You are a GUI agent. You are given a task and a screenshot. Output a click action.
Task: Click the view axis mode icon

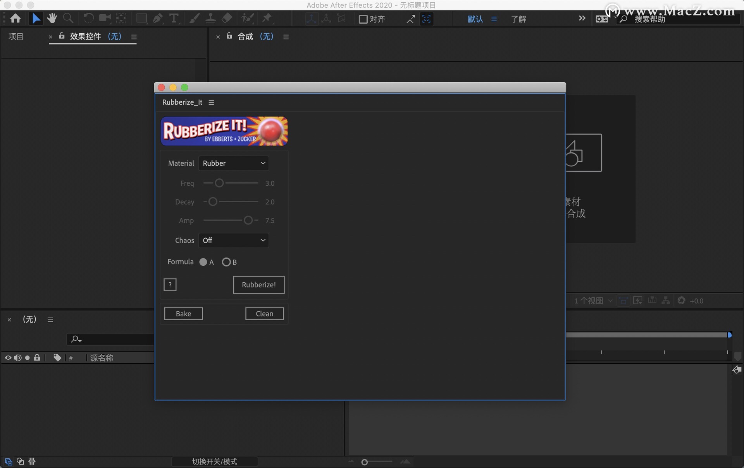341,19
